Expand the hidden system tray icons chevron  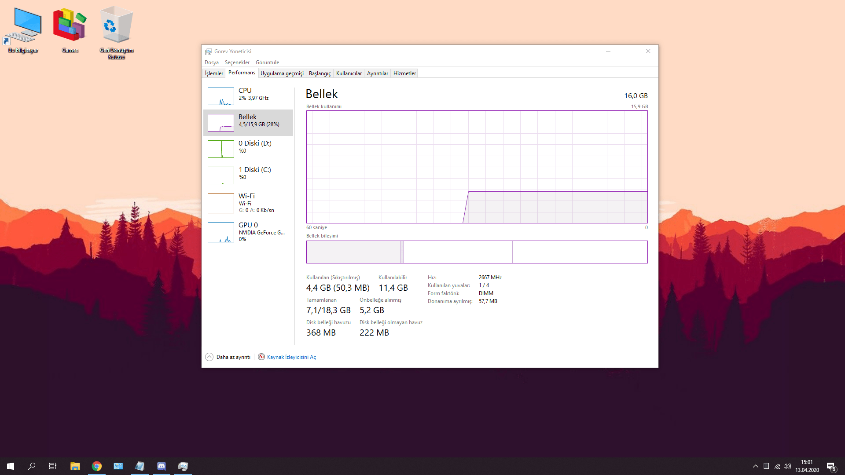[755, 466]
